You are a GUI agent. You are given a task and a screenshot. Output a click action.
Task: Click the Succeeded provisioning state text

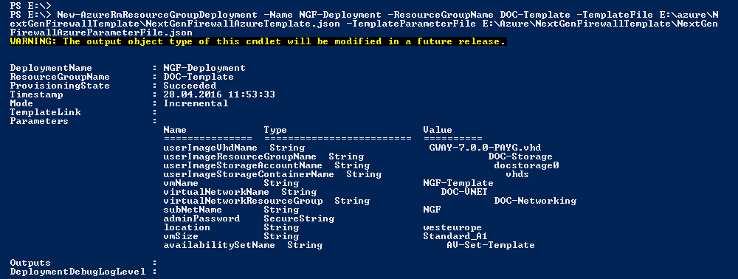click(x=190, y=86)
